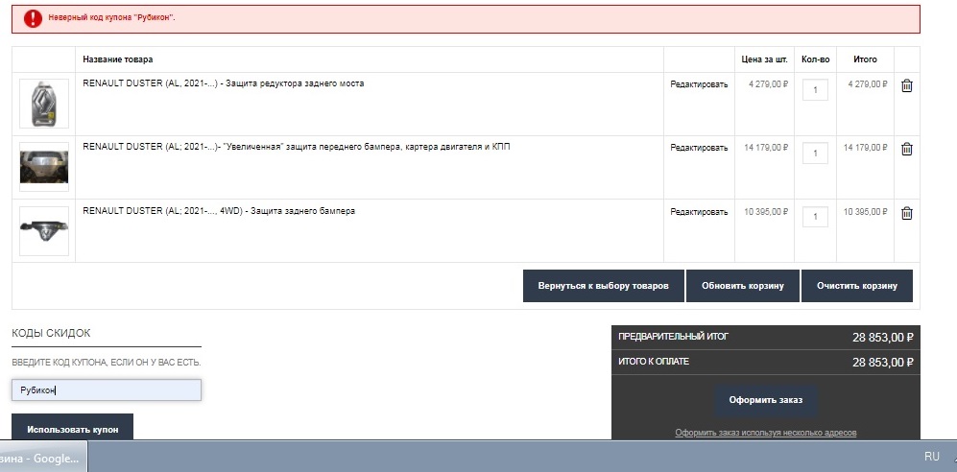Click the red error alert icon
The width and height of the screenshot is (957, 472).
[x=33, y=18]
